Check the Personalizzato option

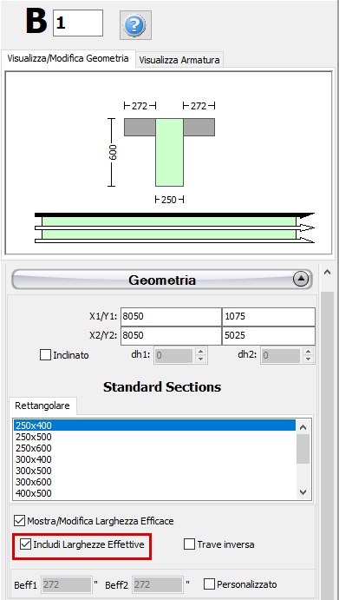209,584
